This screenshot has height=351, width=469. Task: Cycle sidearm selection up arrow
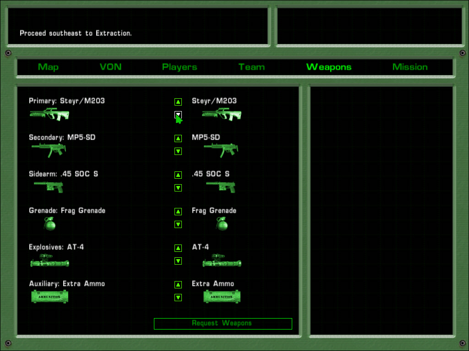tap(178, 175)
